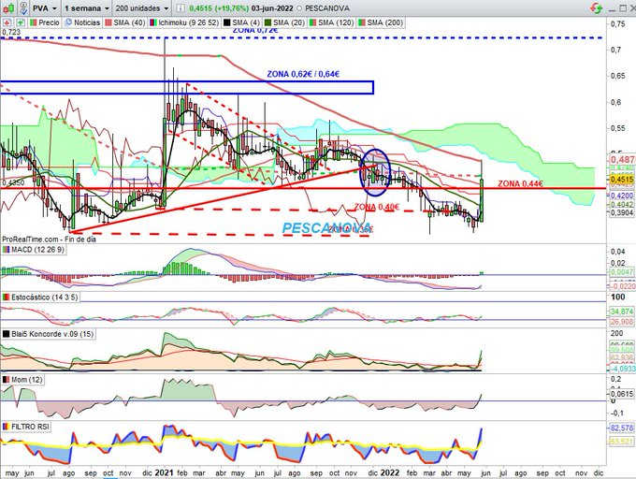Open the Precio settings button
Screen dimensions: 636x479
[45, 22]
